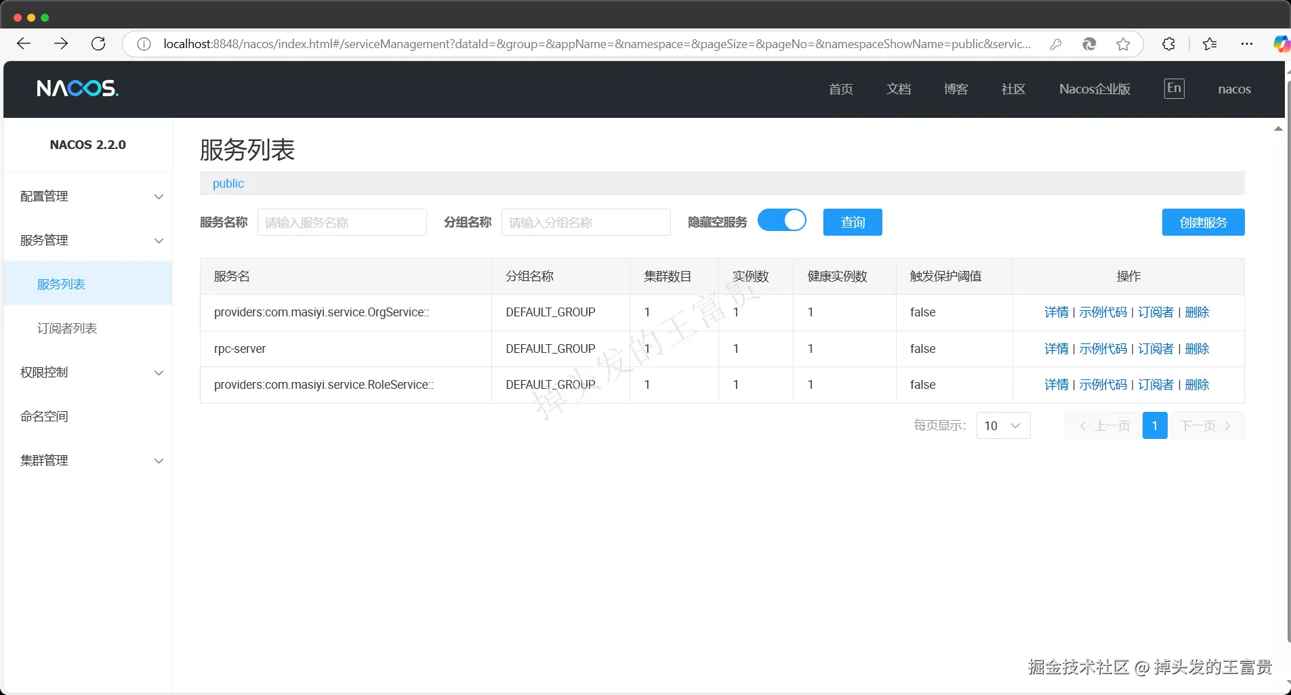
Task: Collapse the 服务管理 sidebar section
Action: click(x=88, y=240)
